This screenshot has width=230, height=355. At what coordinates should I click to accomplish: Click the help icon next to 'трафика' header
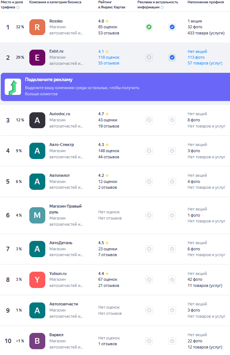(18, 7)
